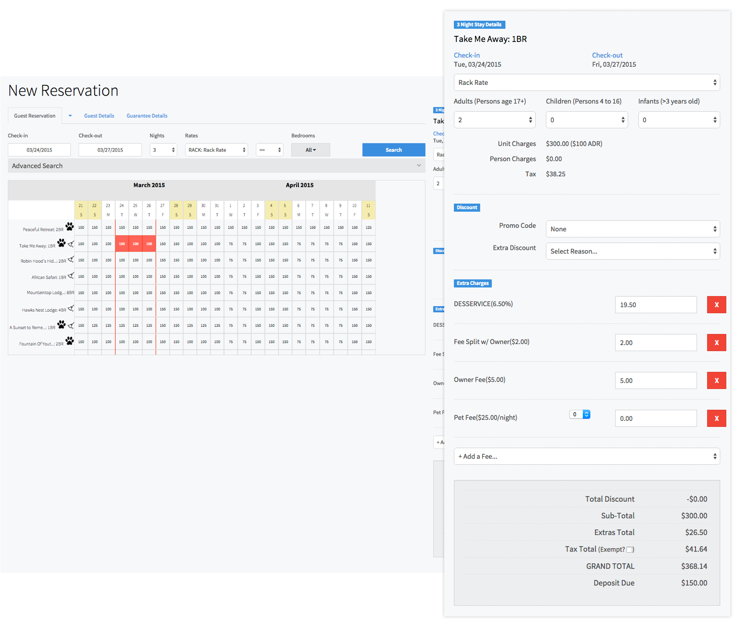Click the broom icon beside African Safari: 1BR
This screenshot has width=744, height=629.
[71, 275]
